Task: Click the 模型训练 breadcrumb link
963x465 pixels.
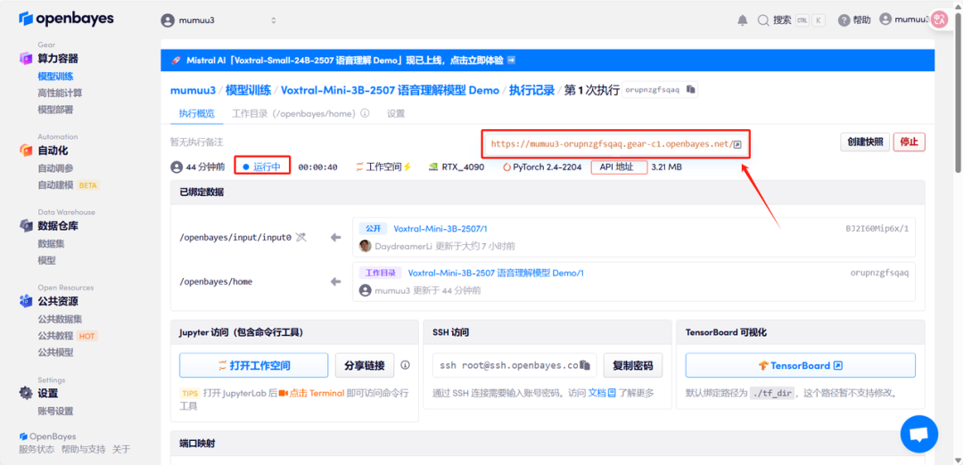Action: click(248, 90)
